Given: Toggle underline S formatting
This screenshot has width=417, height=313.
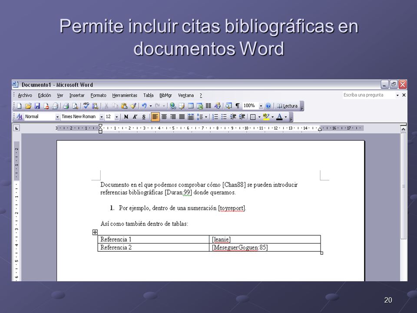Looking at the screenshot, I should 144,117.
